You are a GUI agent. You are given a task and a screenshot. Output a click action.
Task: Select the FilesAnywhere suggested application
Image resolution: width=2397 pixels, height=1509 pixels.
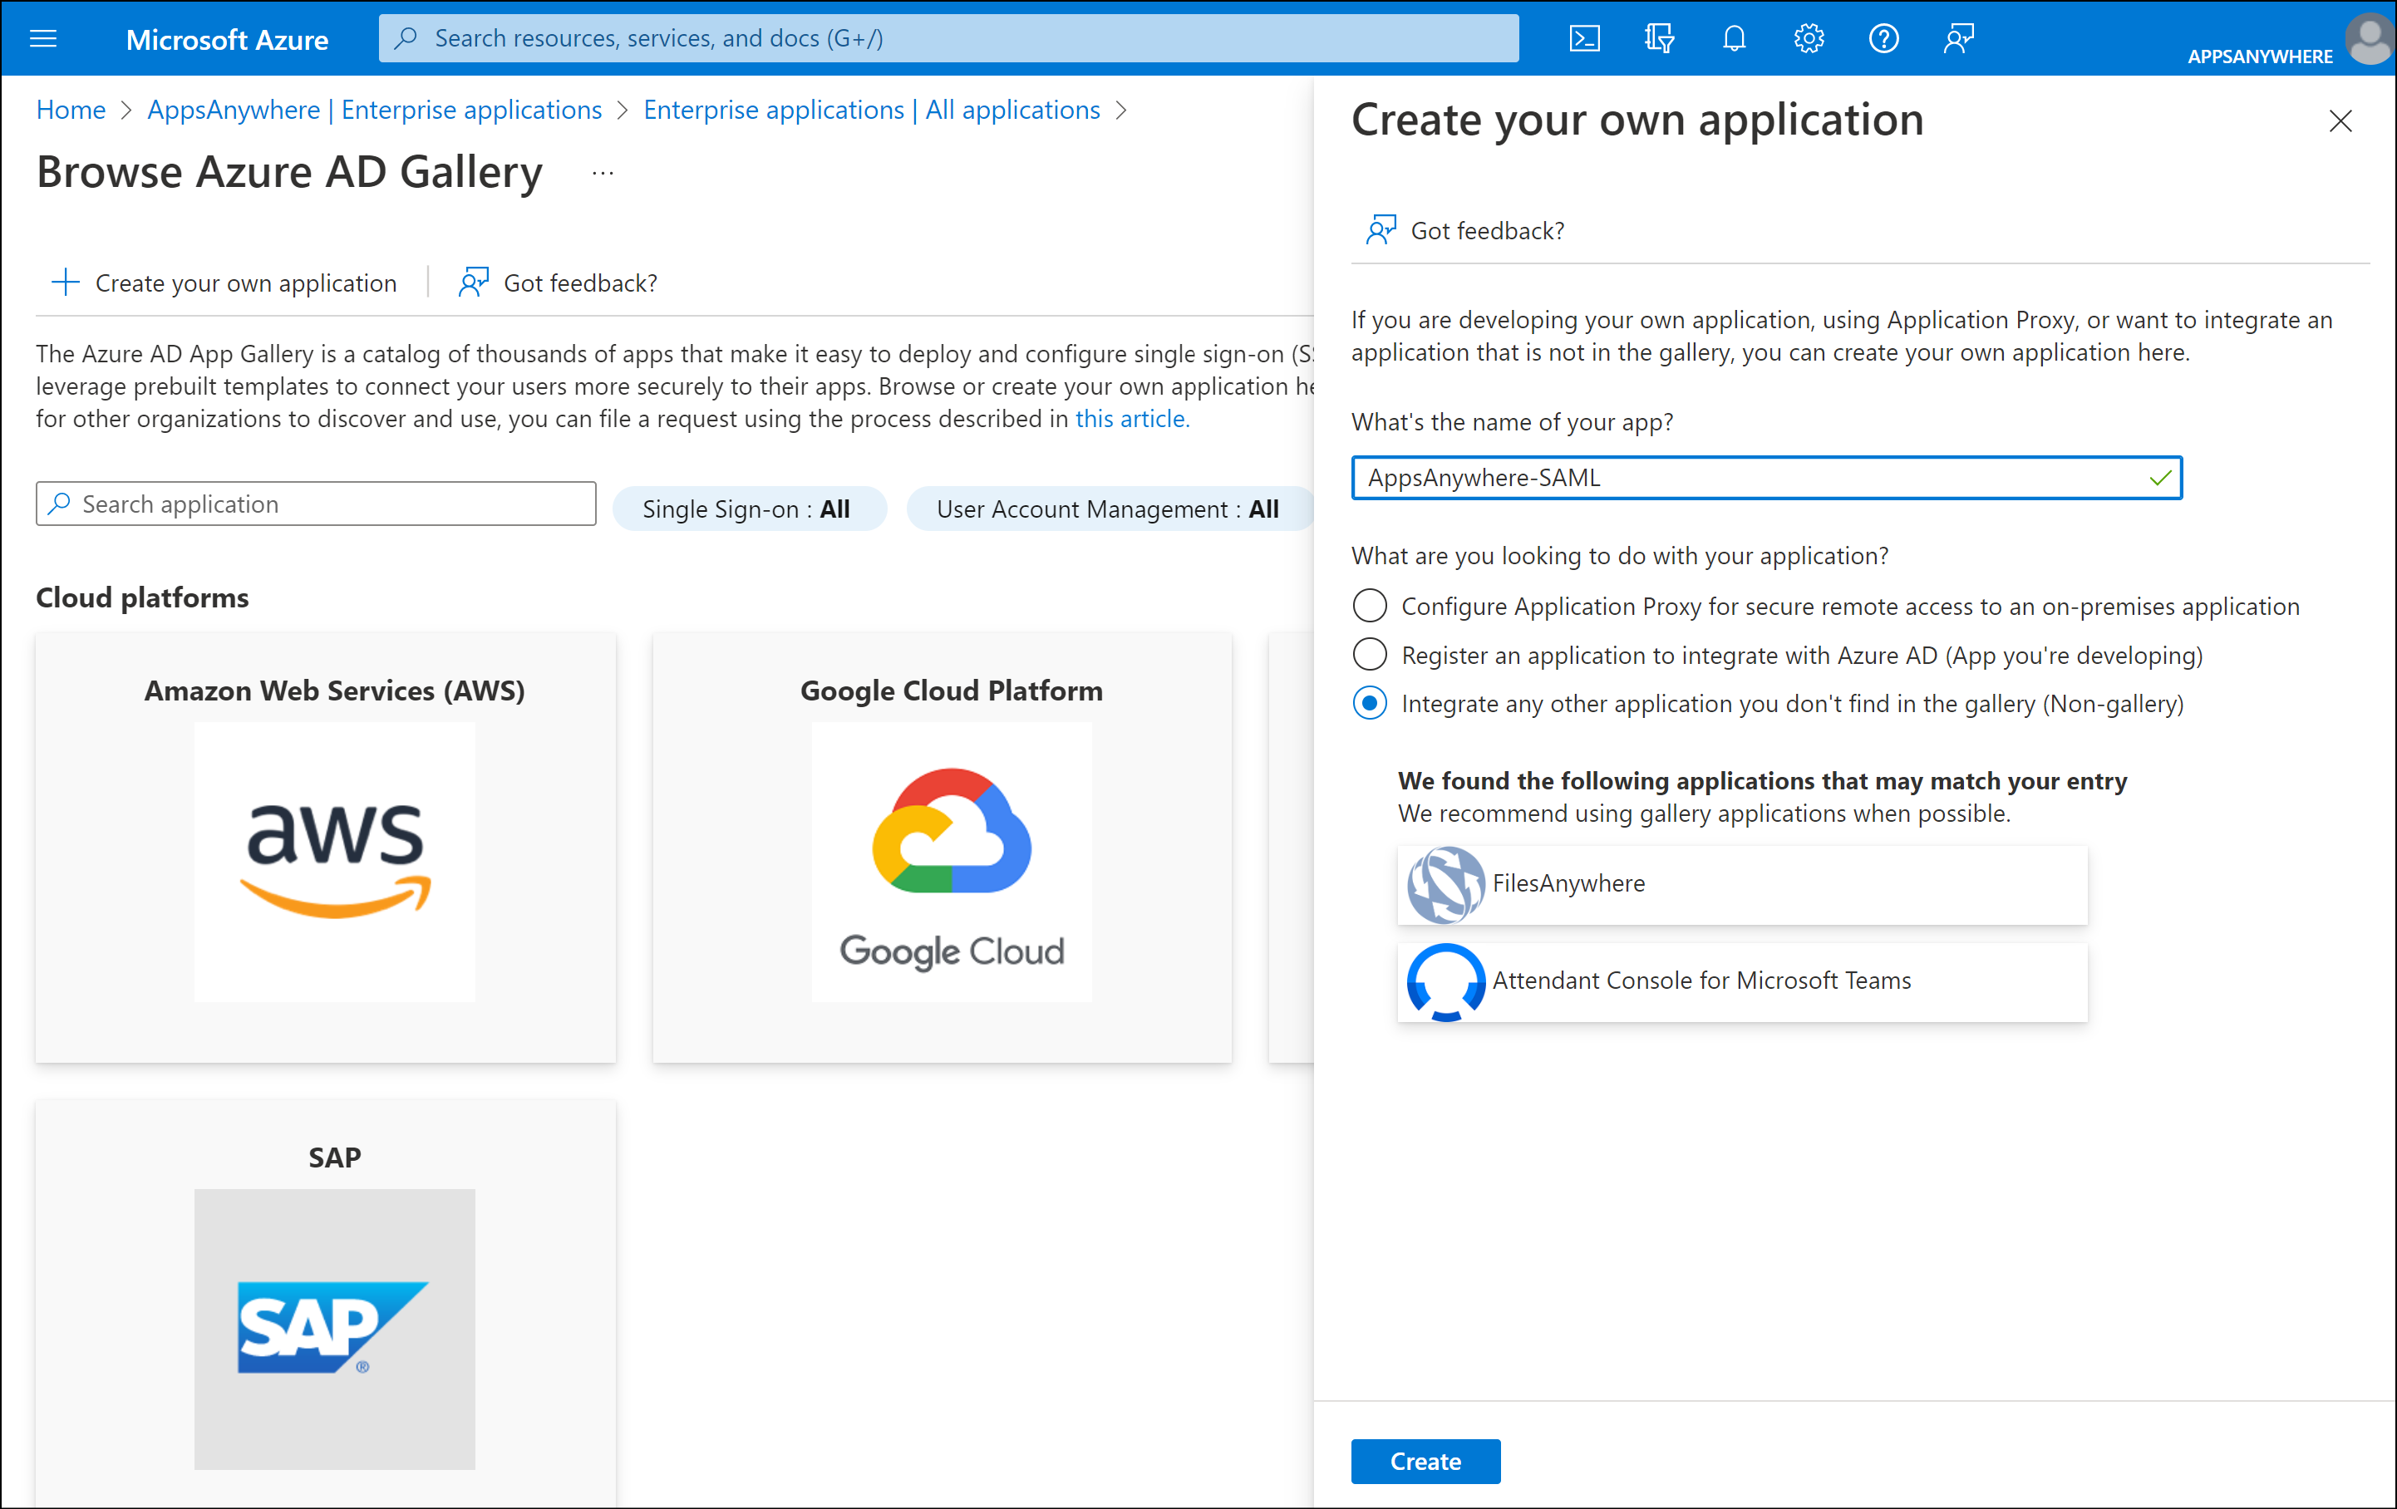tap(1742, 884)
